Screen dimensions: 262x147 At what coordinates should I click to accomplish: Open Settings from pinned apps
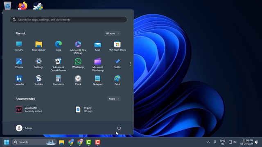(x=38, y=63)
